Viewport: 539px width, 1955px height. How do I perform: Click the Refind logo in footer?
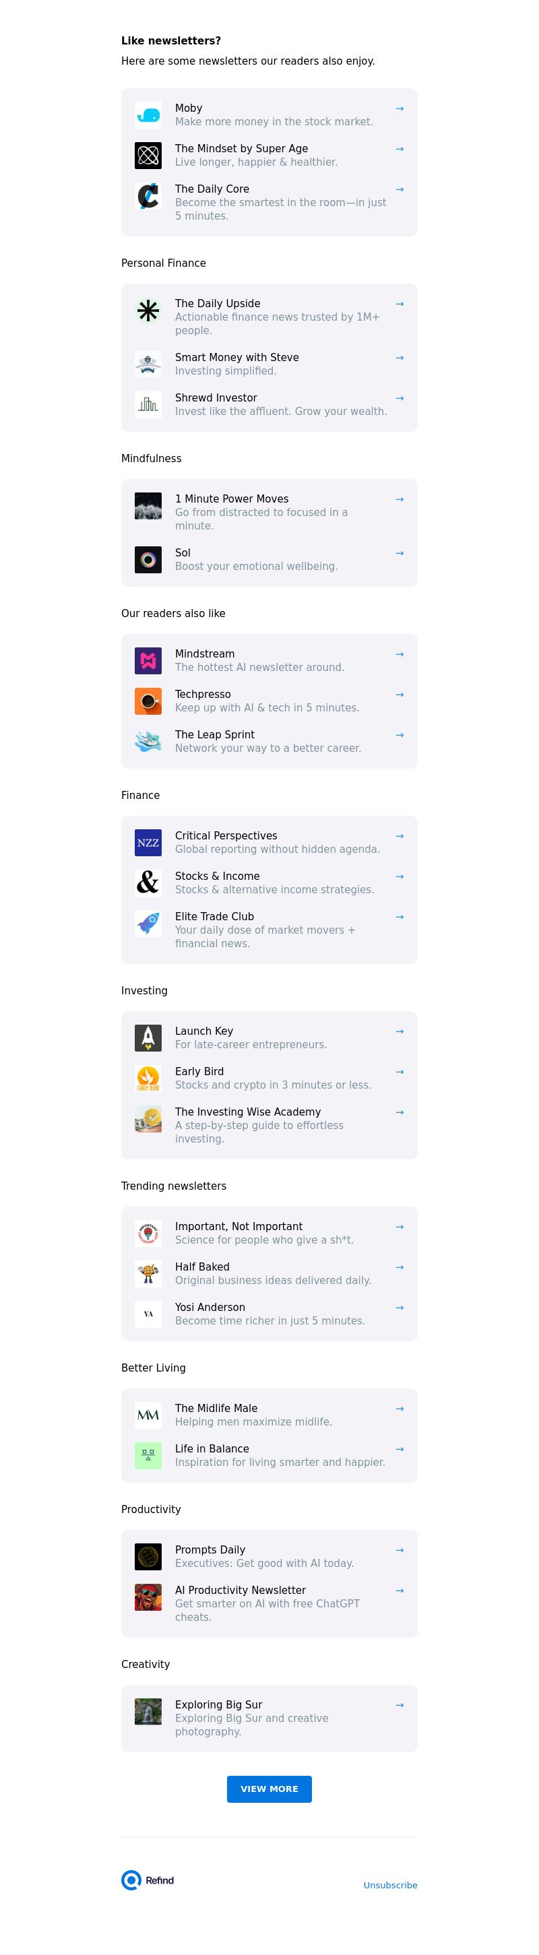click(148, 1880)
